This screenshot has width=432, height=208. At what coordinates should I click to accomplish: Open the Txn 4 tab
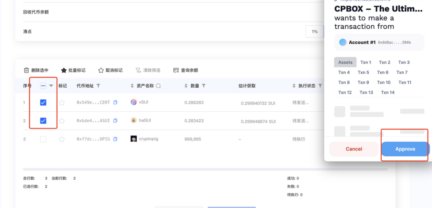point(344,73)
